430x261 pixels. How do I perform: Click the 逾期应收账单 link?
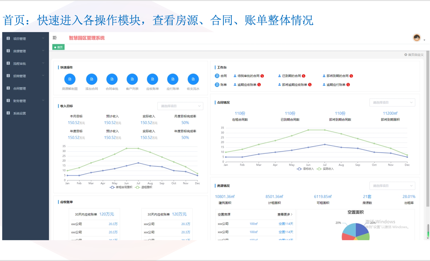point(247,85)
